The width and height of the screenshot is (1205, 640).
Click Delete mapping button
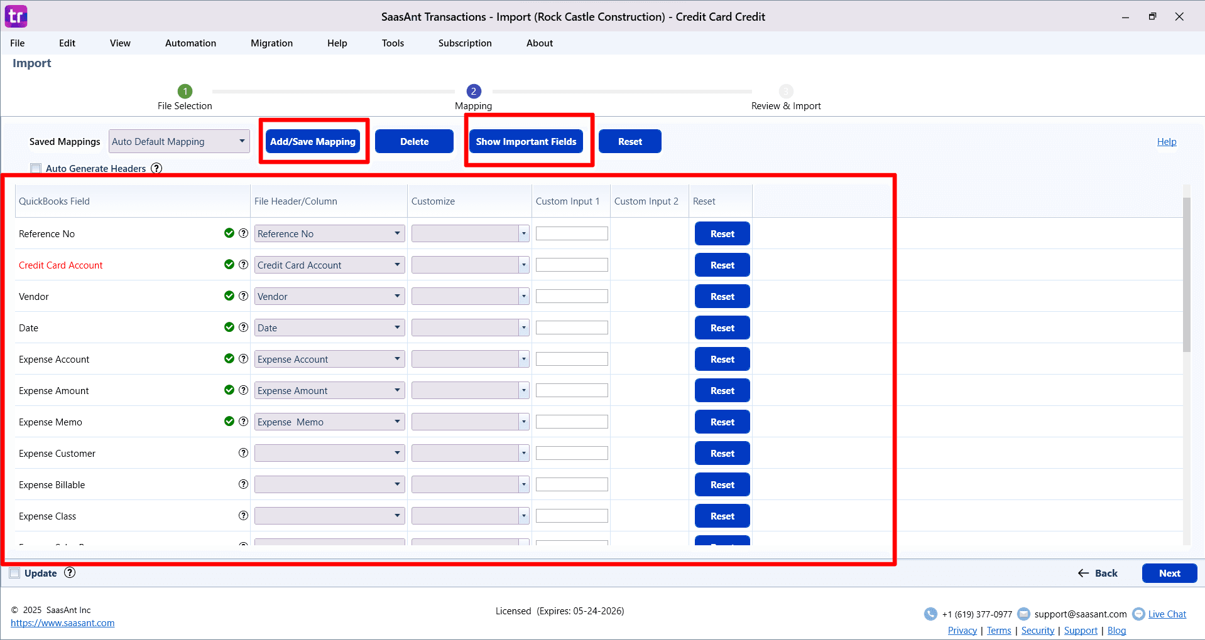tap(414, 141)
